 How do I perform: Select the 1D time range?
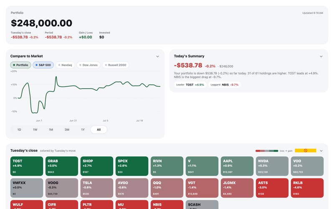19,130
